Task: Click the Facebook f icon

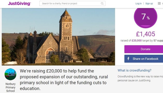Action: tap(128, 59)
